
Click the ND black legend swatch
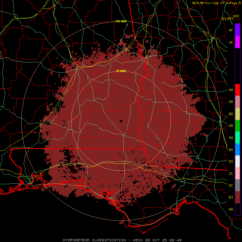[x=237, y=209]
